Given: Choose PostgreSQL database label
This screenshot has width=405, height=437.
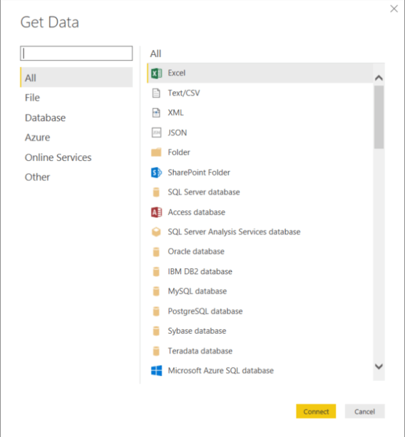Looking at the screenshot, I should click(x=205, y=311).
